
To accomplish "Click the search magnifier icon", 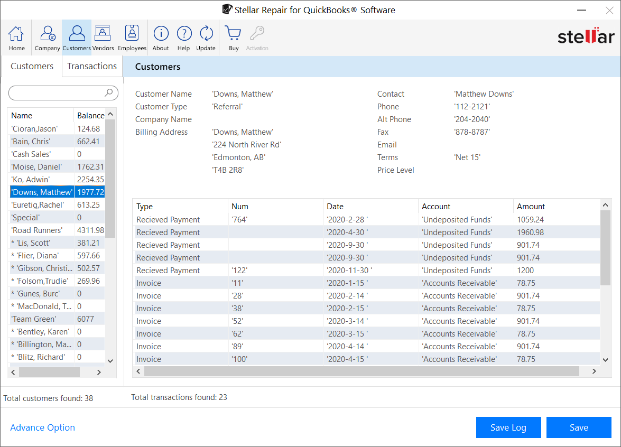I will pos(108,92).
